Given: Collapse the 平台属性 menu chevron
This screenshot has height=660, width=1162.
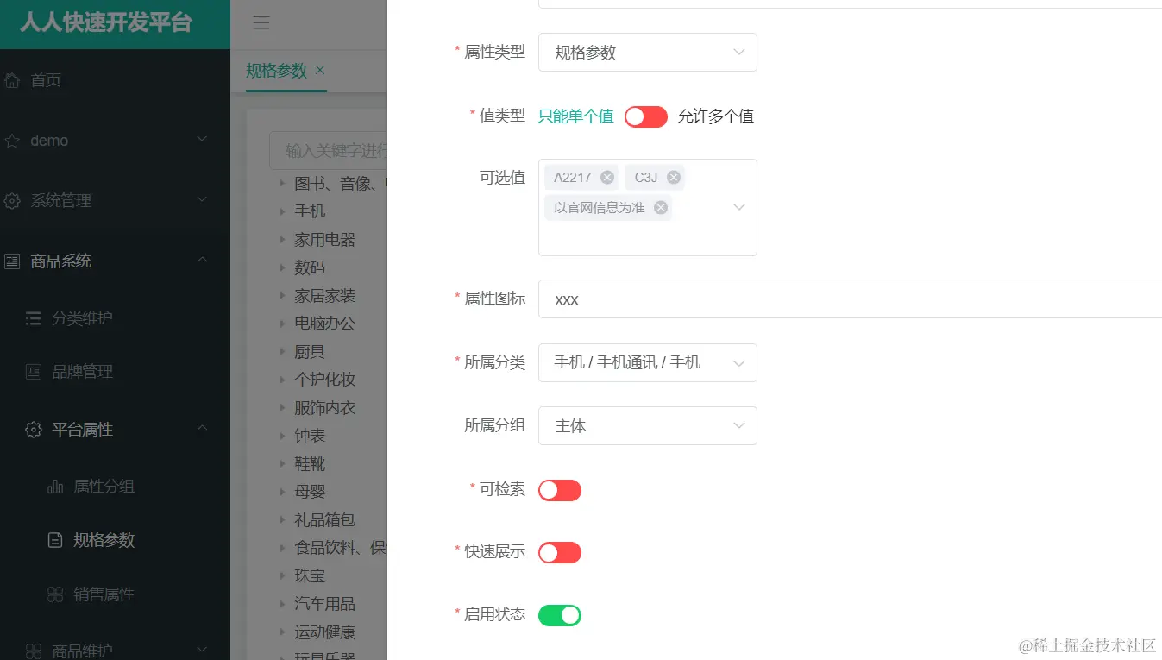Looking at the screenshot, I should 202,428.
